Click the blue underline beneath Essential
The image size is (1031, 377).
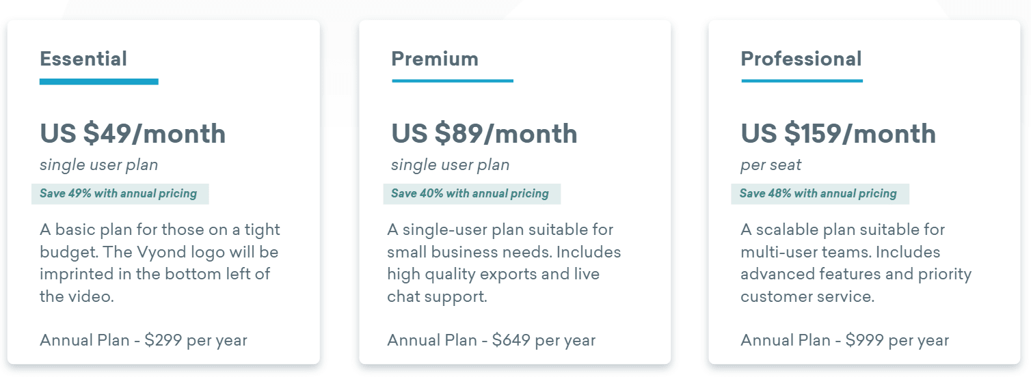point(99,82)
